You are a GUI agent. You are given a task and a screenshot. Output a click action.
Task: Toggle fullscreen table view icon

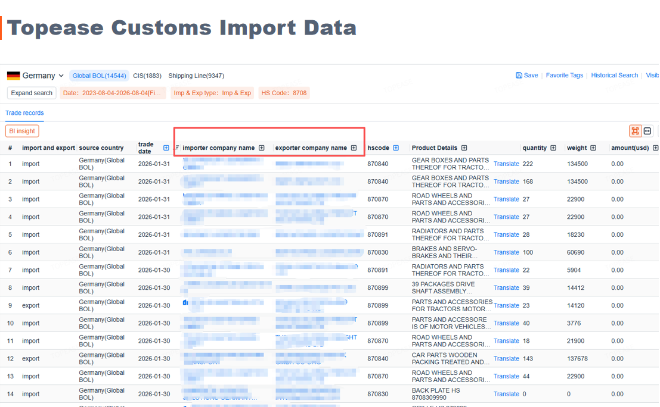635,131
